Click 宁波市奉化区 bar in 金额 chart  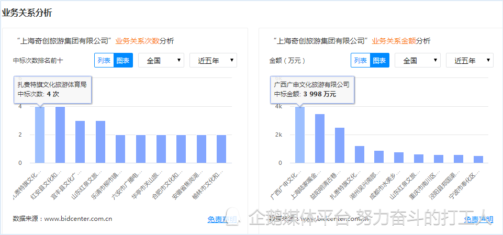click(x=478, y=160)
